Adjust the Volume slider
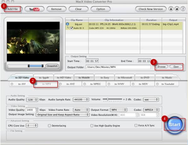The width and height of the screenshot is (188, 145). point(108,99)
